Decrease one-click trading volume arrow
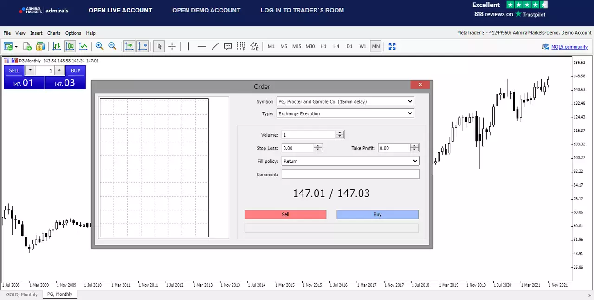594x300 pixels. [30, 70]
